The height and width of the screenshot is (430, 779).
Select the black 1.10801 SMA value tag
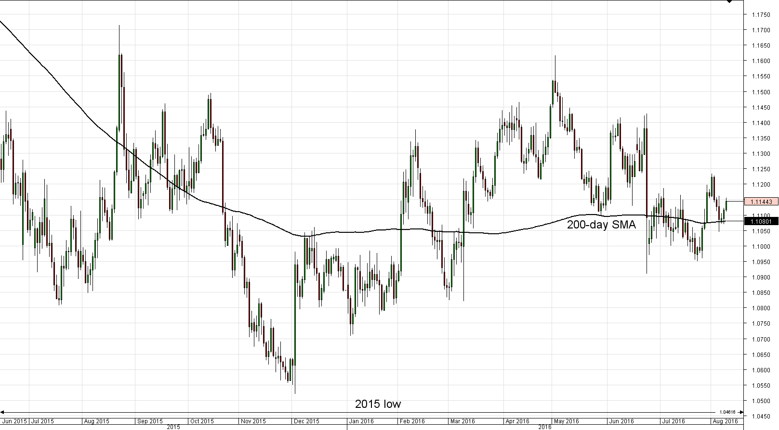pyautogui.click(x=760, y=221)
